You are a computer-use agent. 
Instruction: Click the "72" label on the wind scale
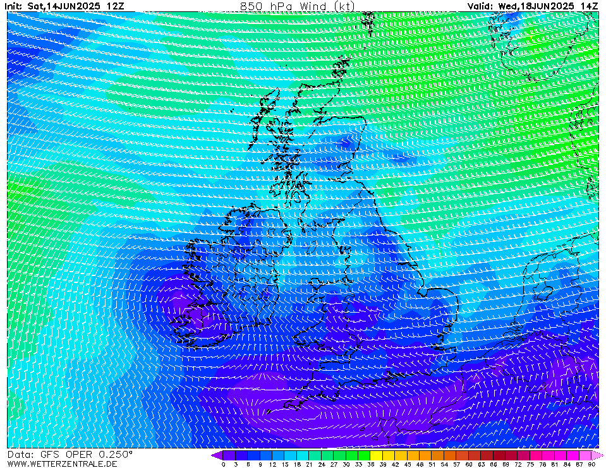click(x=518, y=464)
